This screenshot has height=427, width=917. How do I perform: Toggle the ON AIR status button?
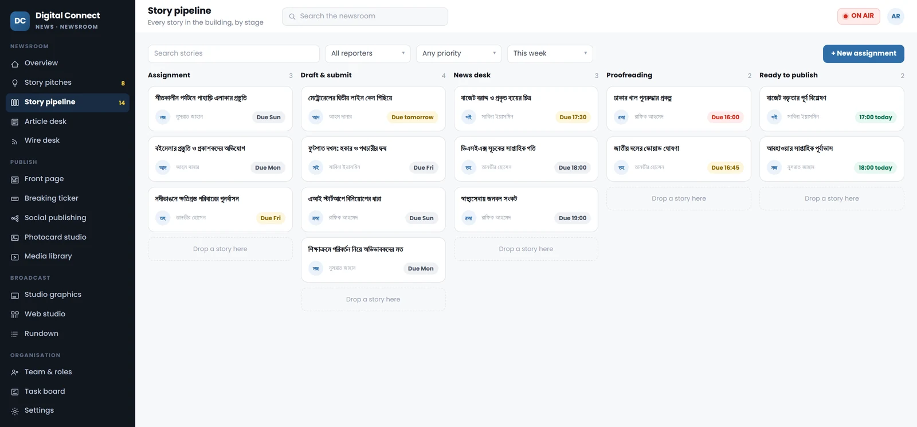(859, 16)
